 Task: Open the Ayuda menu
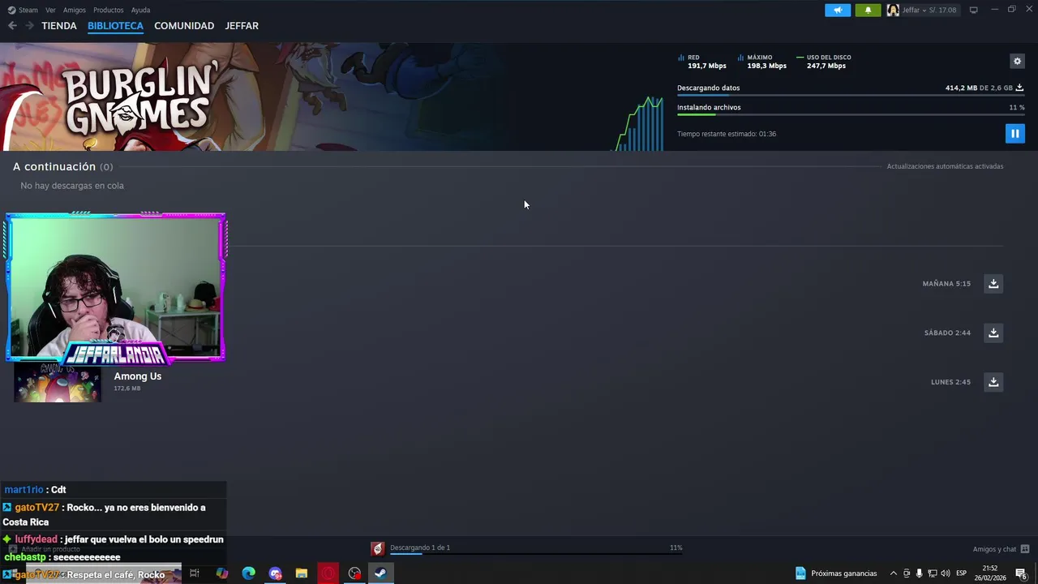140,10
